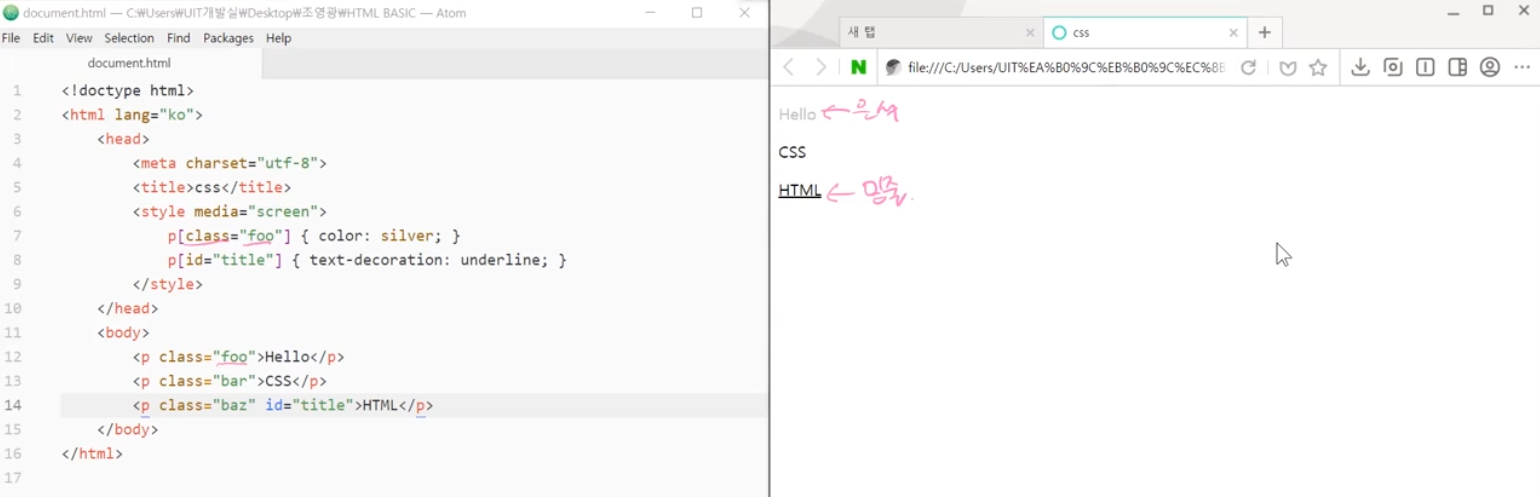This screenshot has height=497, width=1540.
Task: Click the Naver home N icon
Action: click(x=858, y=67)
